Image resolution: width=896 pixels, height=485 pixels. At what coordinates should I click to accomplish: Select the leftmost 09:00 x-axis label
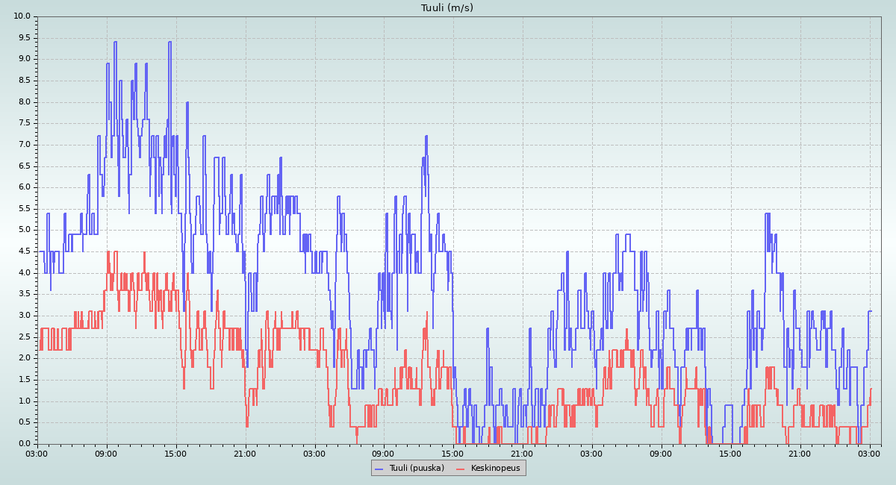click(107, 453)
